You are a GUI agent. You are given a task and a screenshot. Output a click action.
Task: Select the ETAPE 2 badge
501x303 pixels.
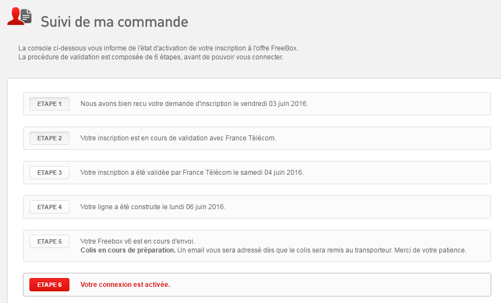pyautogui.click(x=49, y=138)
